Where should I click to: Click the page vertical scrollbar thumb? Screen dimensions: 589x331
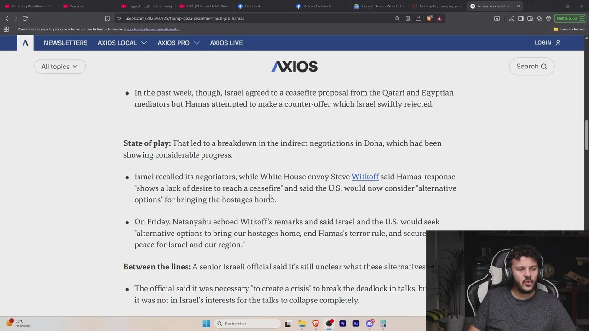click(x=586, y=135)
